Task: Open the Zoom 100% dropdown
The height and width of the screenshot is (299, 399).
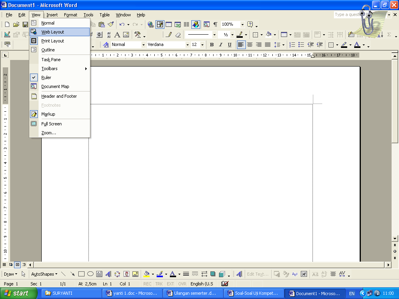Action: point(242,25)
